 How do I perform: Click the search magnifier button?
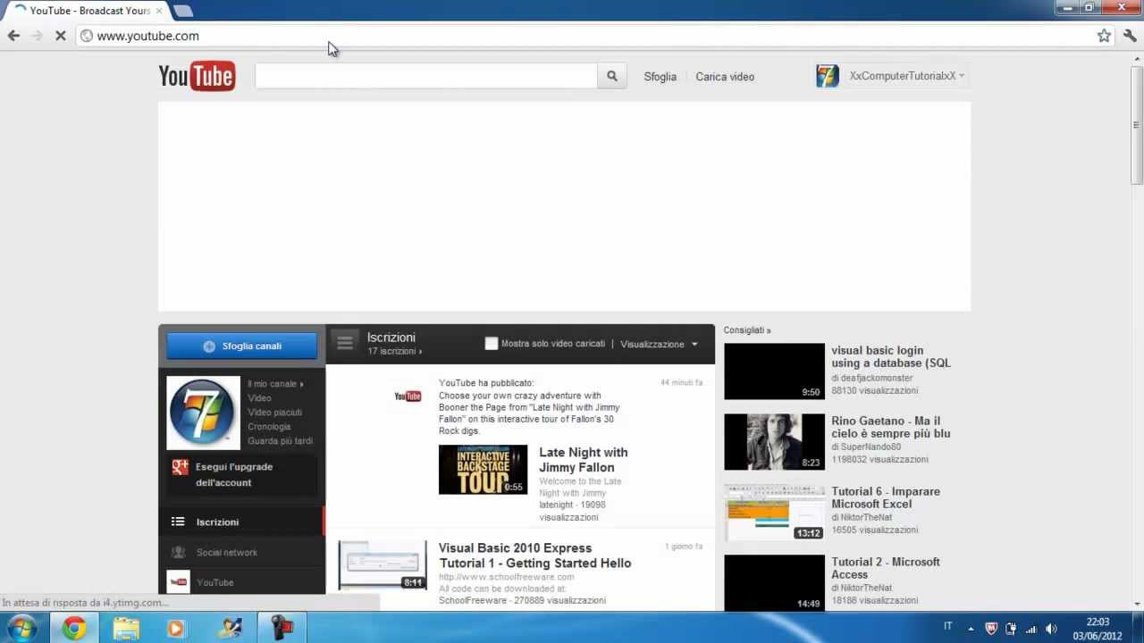pyautogui.click(x=612, y=77)
